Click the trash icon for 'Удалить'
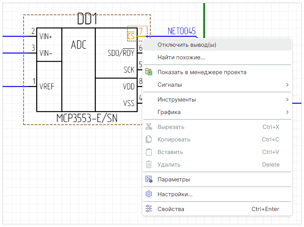Image resolution: width=304 pixels, height=227 pixels. (149, 164)
